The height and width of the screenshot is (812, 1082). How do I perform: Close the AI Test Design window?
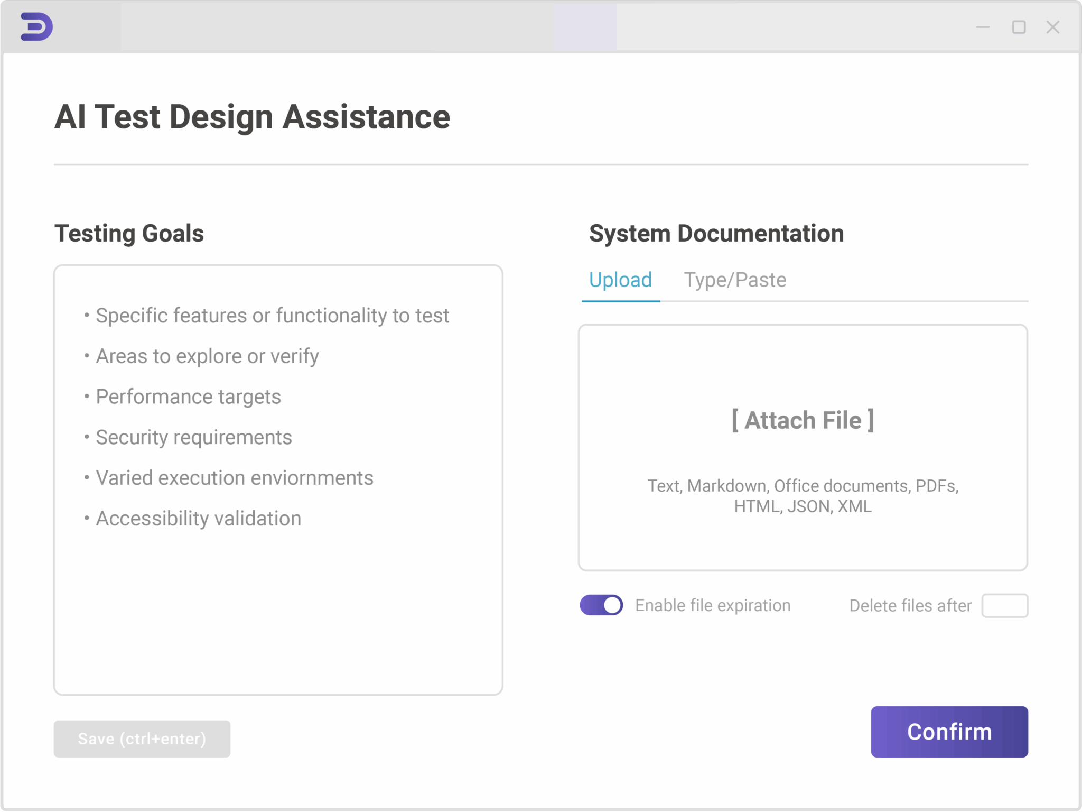[1053, 27]
